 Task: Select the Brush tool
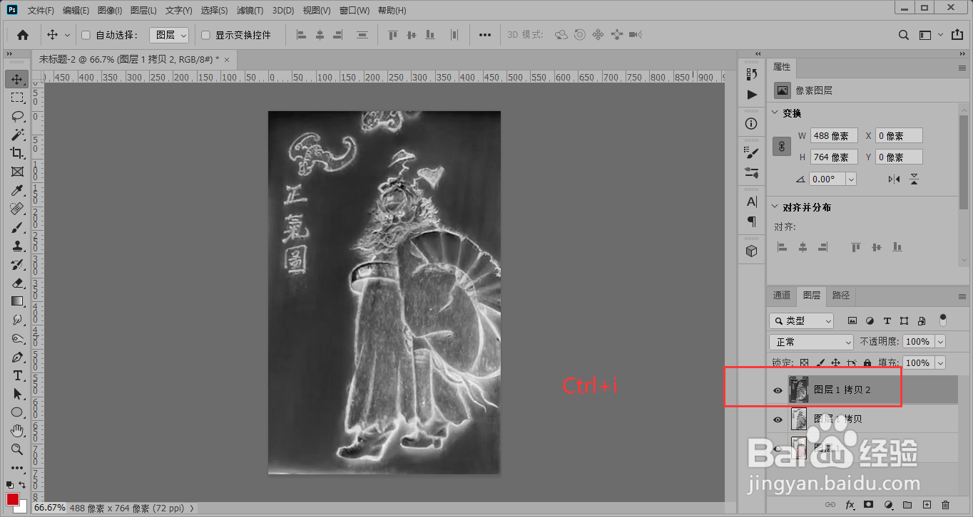tap(17, 228)
